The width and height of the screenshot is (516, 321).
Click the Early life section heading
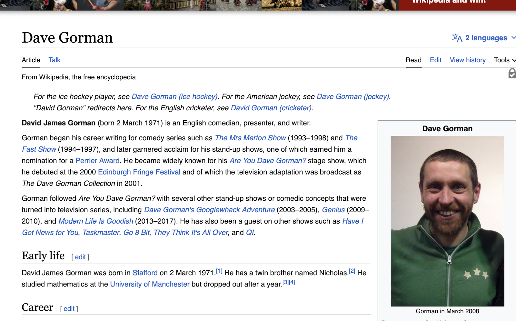(43, 256)
